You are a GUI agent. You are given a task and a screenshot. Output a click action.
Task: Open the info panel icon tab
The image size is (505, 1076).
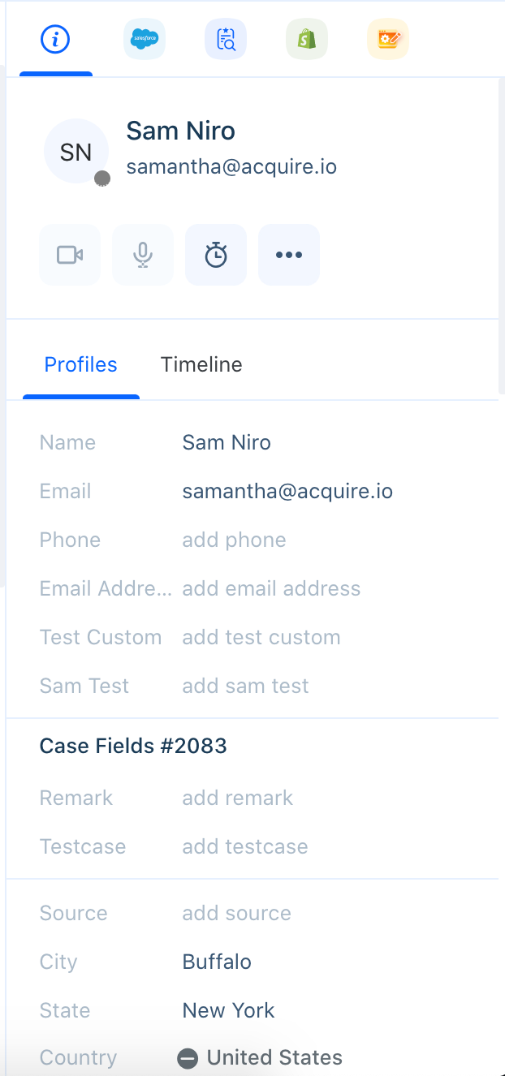55,39
